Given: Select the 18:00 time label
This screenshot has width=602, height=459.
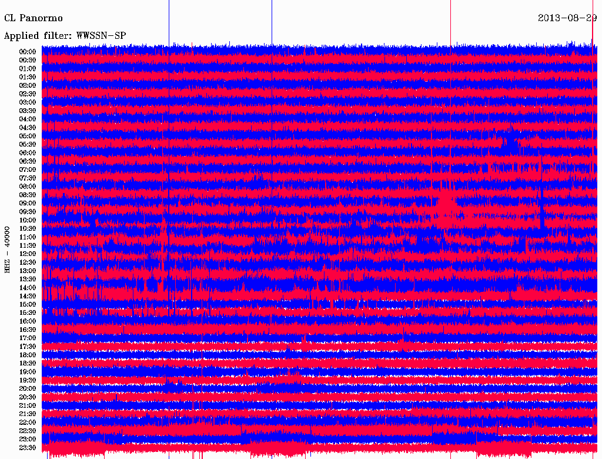Looking at the screenshot, I should [x=28, y=355].
